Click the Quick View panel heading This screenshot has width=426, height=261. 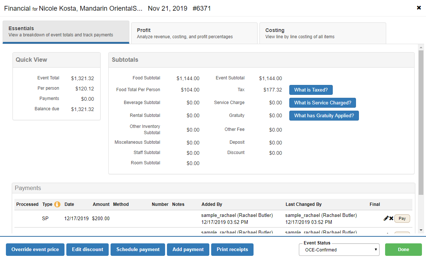[31, 60]
